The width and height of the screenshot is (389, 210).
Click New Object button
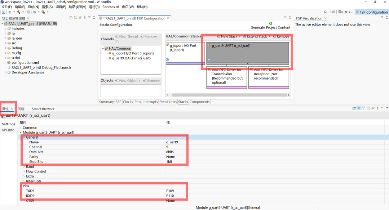[128, 81]
